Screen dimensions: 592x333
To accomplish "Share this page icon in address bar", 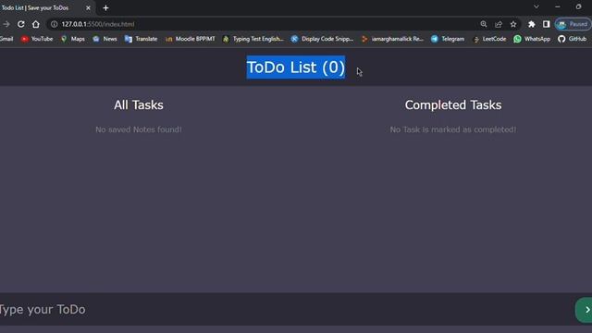I will pyautogui.click(x=499, y=24).
